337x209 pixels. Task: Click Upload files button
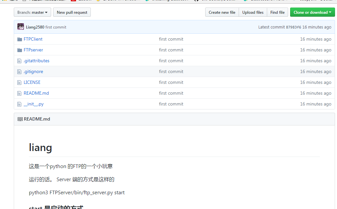tap(253, 12)
